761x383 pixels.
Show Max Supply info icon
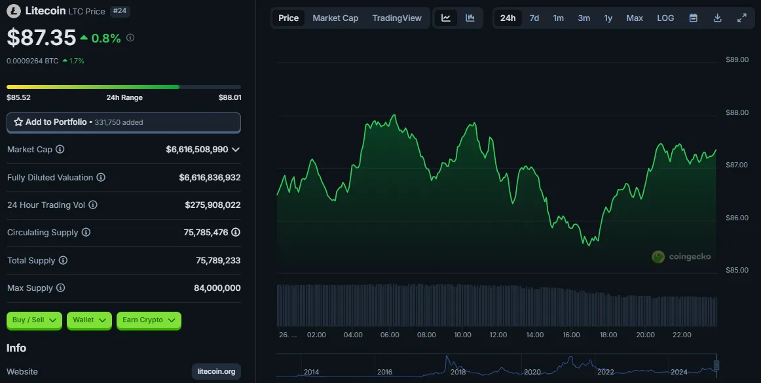(x=61, y=288)
